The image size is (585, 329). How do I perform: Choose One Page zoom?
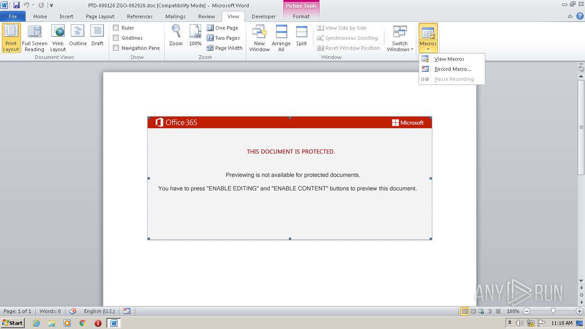pos(223,28)
